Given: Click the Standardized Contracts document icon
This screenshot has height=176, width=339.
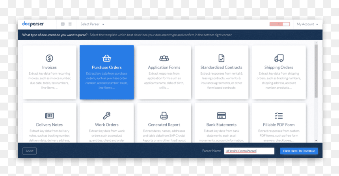Looking at the screenshot, I should point(222,58).
